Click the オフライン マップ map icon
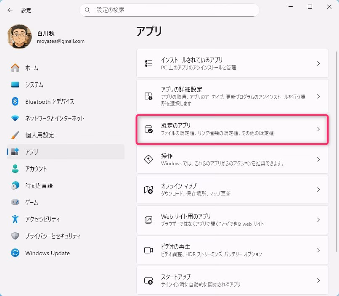This screenshot has height=296, width=339. click(x=148, y=190)
